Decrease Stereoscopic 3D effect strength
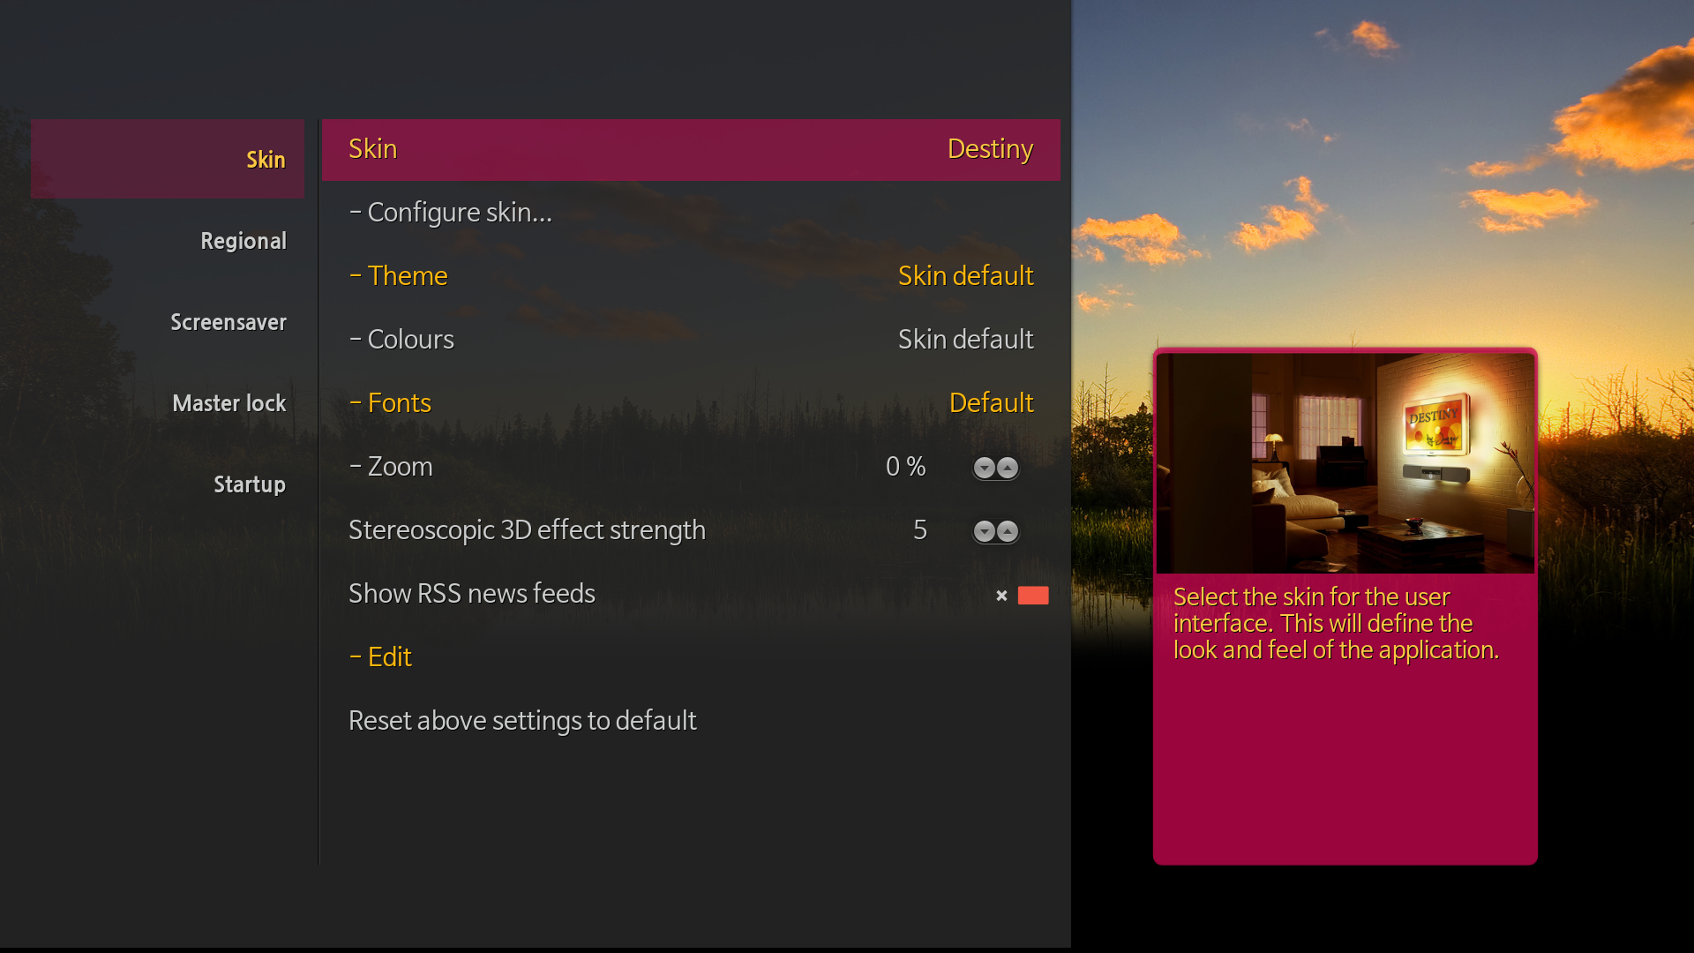1694x953 pixels. (x=985, y=531)
